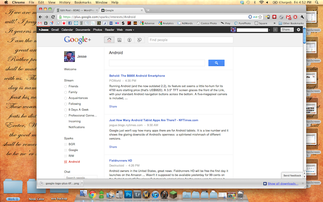Image resolution: width=323 pixels, height=202 pixels.
Task: Reload the page with the refresh icon
Action: 53,17
